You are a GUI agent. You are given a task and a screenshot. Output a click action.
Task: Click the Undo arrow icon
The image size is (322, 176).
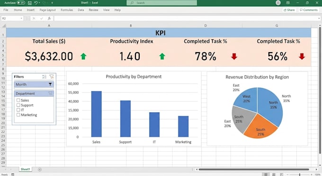click(x=36, y=3)
